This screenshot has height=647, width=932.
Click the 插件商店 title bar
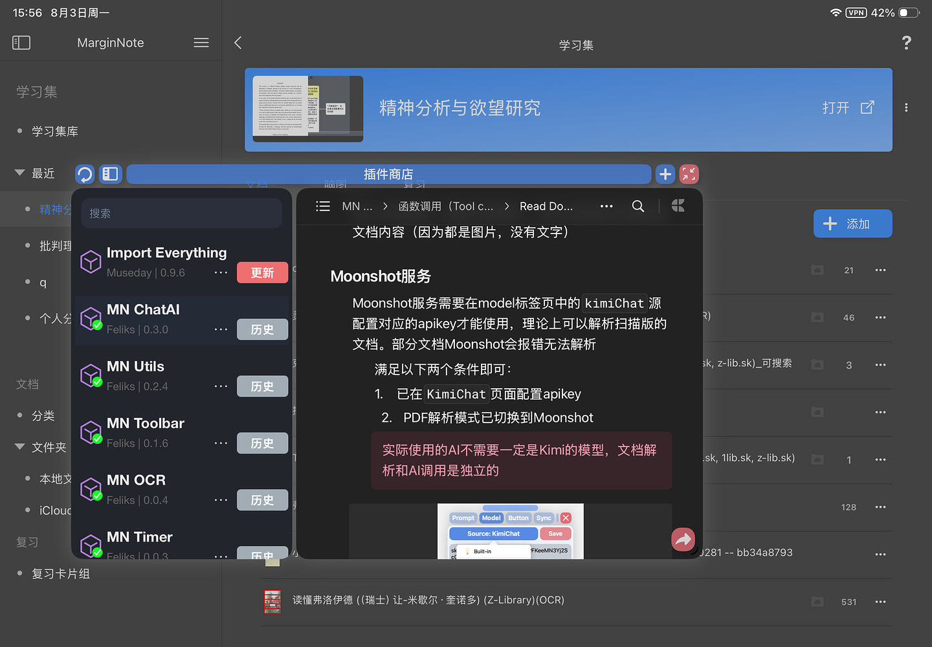tap(388, 174)
